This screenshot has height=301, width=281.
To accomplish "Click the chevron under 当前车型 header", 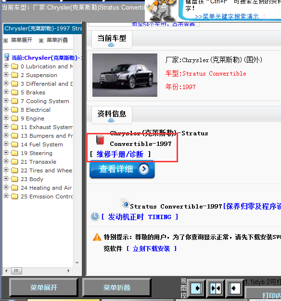I will click(x=111, y=45).
